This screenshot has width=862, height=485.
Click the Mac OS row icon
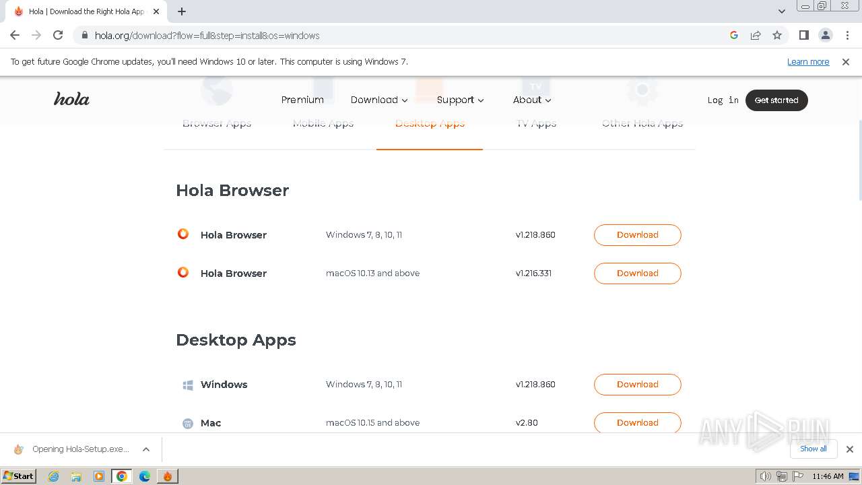click(x=188, y=423)
